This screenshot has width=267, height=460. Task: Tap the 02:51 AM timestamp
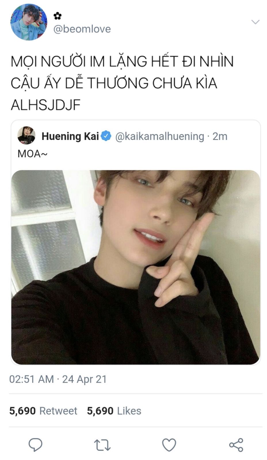31,379
